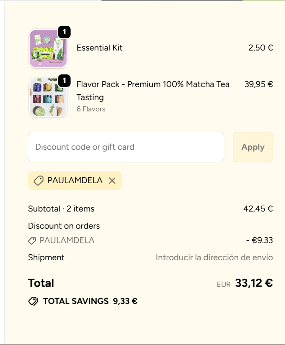Click the Total Savings tag icon
The width and height of the screenshot is (285, 345).
click(33, 301)
